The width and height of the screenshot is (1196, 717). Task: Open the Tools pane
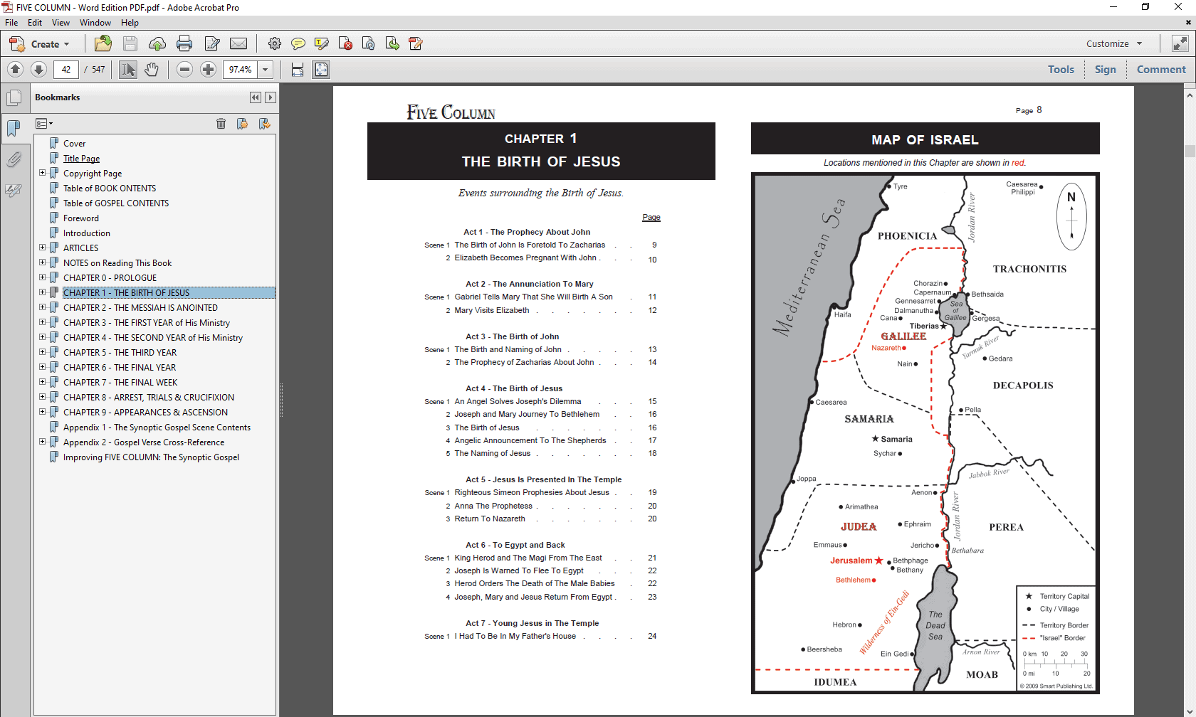point(1061,70)
